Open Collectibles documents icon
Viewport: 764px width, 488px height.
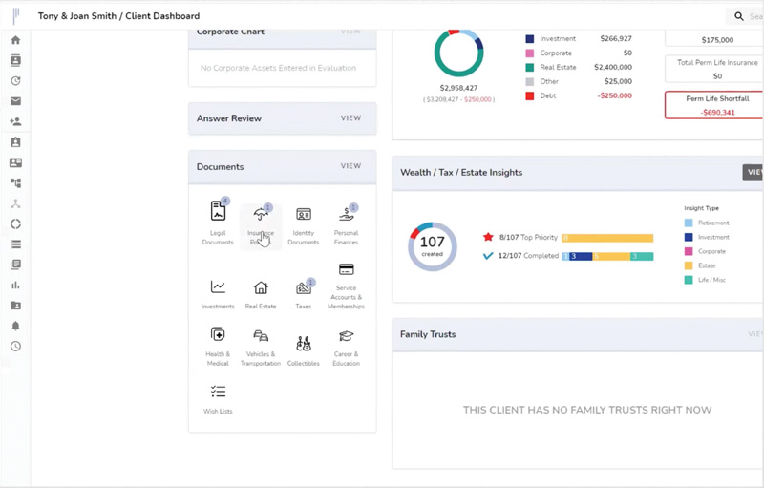(304, 344)
